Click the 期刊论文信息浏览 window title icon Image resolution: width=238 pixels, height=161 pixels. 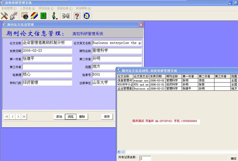pyautogui.click(x=119, y=70)
